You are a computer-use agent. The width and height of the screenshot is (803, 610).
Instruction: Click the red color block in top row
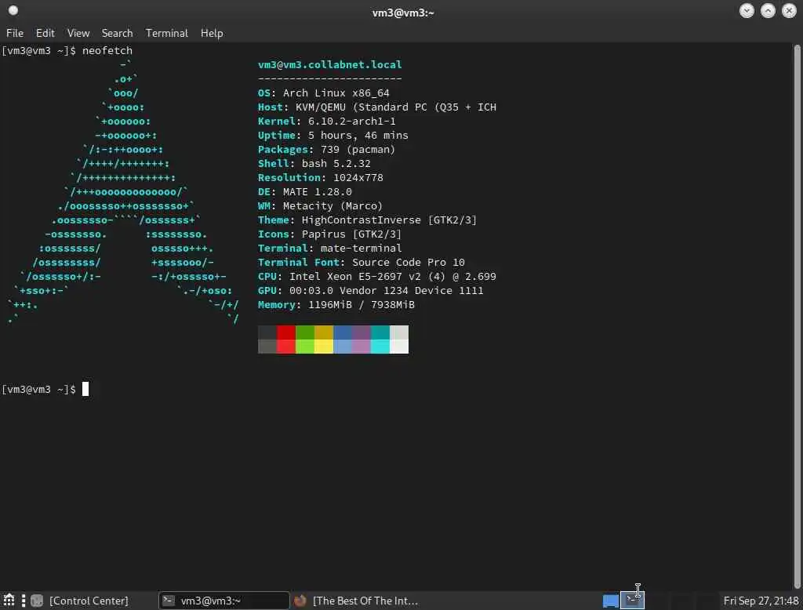pos(286,332)
